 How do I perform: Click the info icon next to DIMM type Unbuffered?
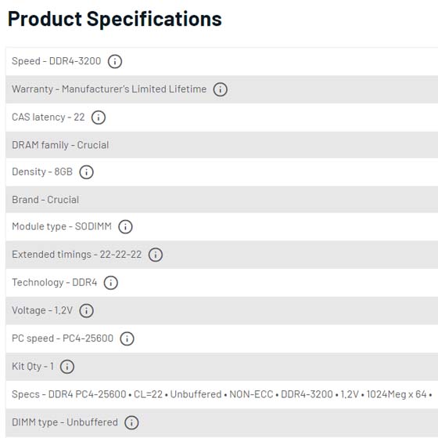pos(131,422)
